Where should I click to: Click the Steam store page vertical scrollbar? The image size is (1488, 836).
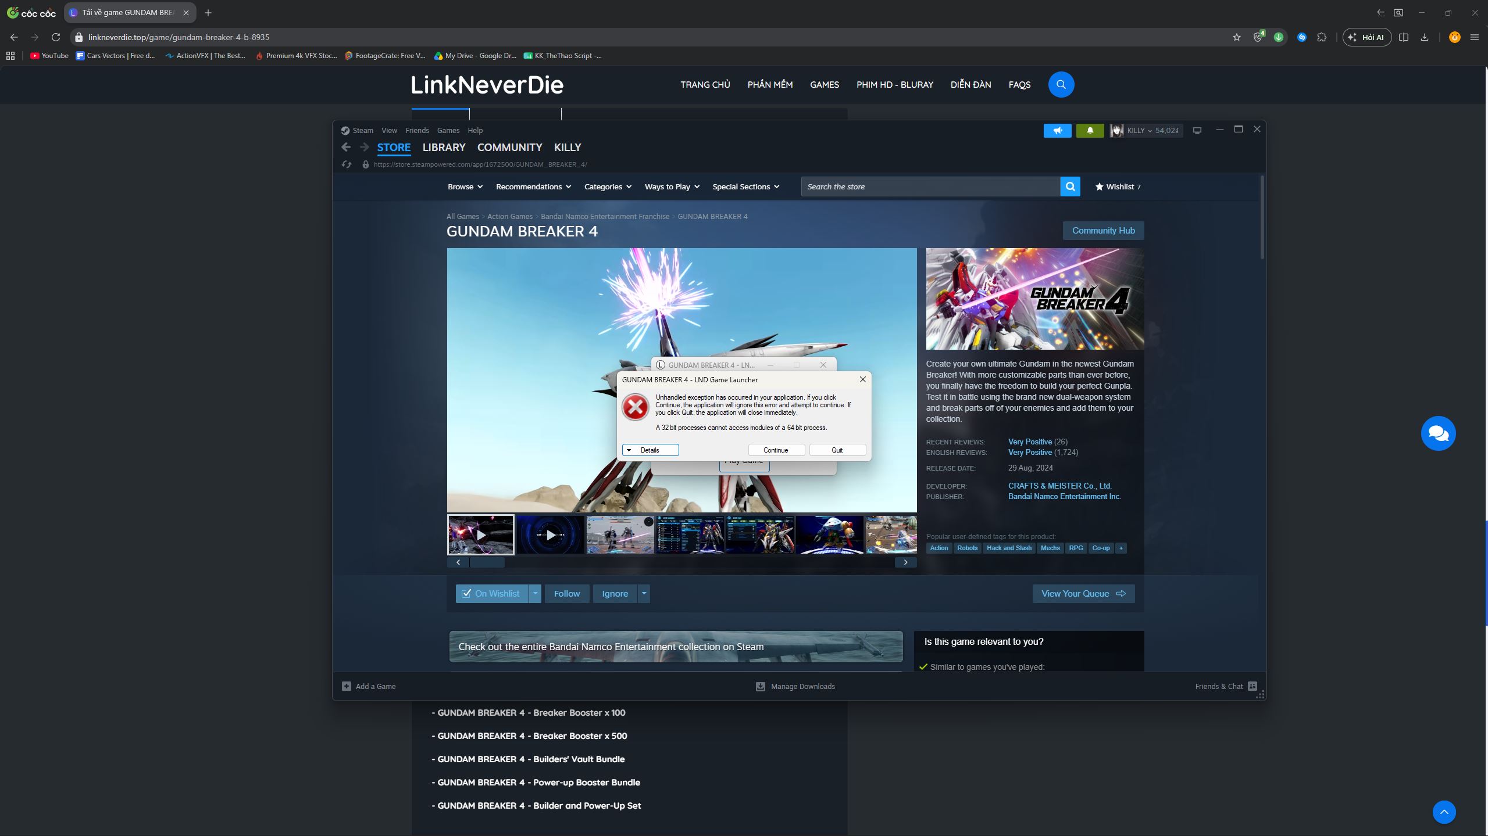(x=1262, y=218)
